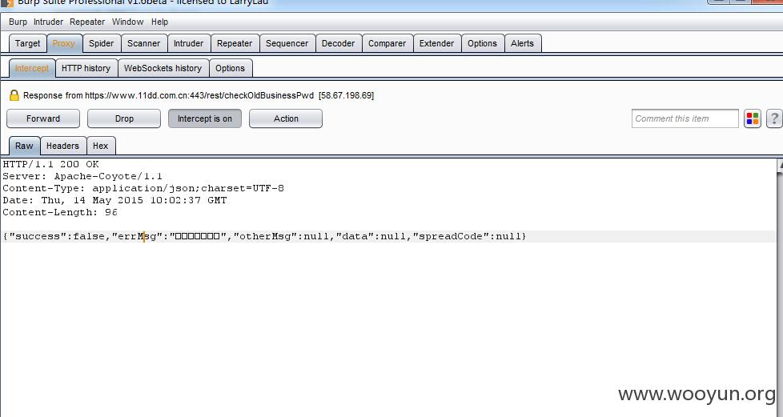The image size is (783, 417).
Task: Open the Action menu button
Action: click(x=286, y=119)
